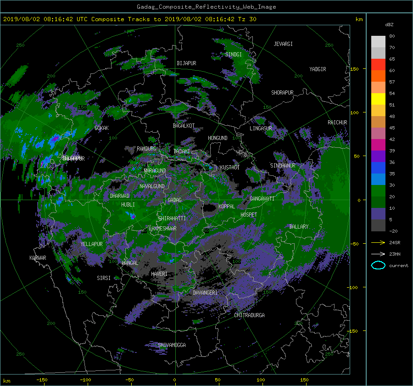Click the KUSTAGI city label
The height and width of the screenshot is (386, 413).
pos(230,168)
